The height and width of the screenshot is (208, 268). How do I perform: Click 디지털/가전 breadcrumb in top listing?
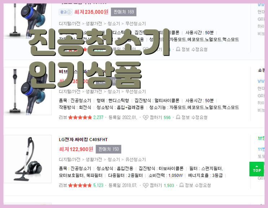pos(70,23)
